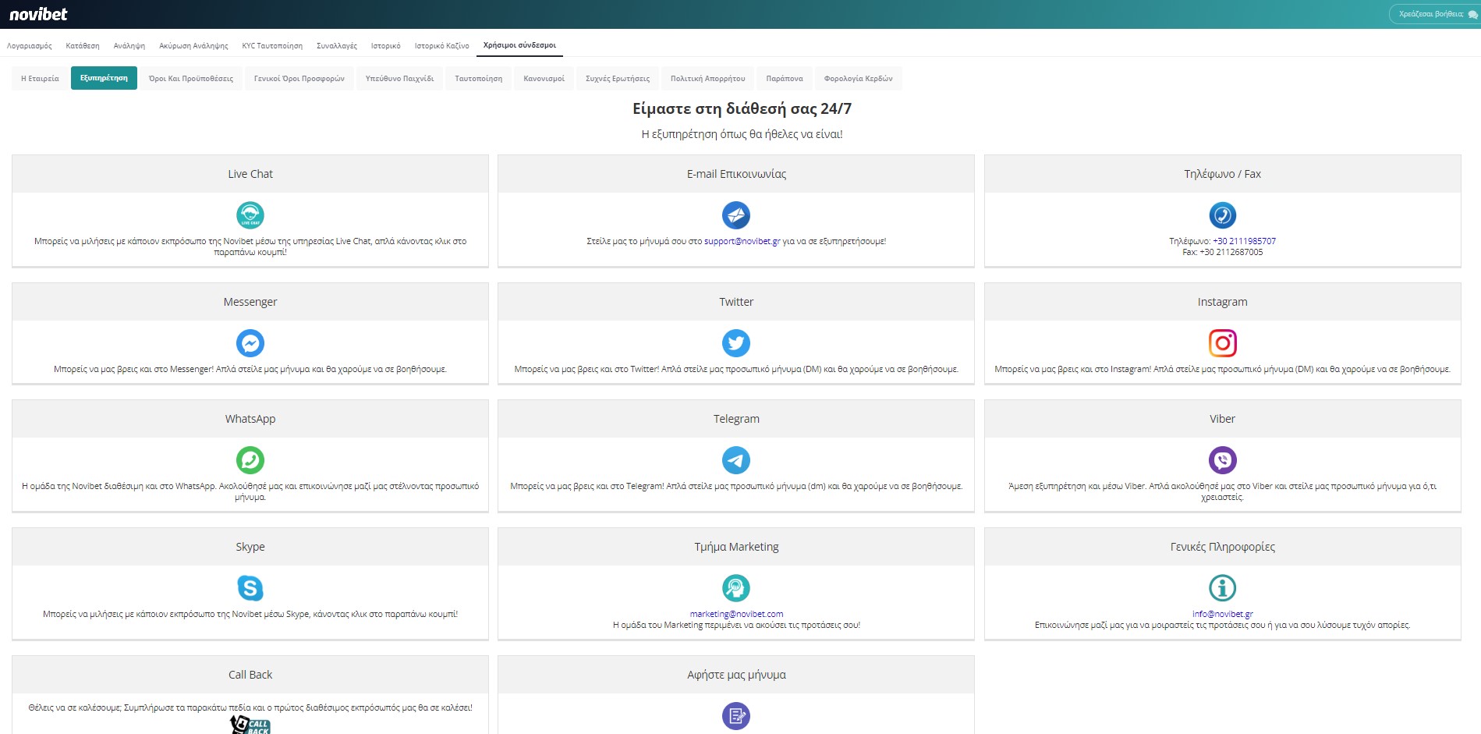Screen dimensions: 1481x734
Task: Click the +30 2111985707 phone link
Action: (x=1244, y=242)
